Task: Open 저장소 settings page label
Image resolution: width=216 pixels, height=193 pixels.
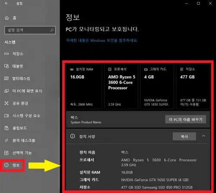Action: point(18,54)
